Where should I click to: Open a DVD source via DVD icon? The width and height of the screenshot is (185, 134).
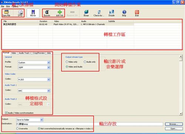click(20, 13)
